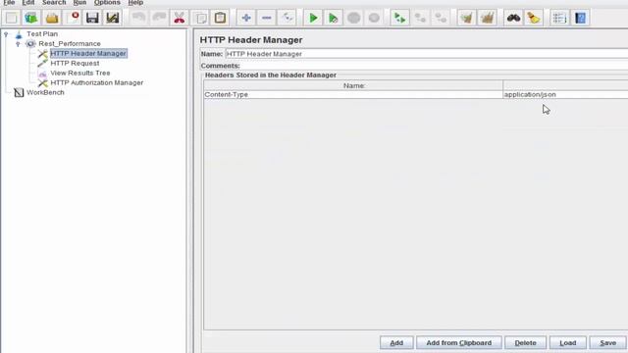Viewport: 628px width, 353px height.
Task: Click the Content-Type header name cell
Action: coord(353,94)
